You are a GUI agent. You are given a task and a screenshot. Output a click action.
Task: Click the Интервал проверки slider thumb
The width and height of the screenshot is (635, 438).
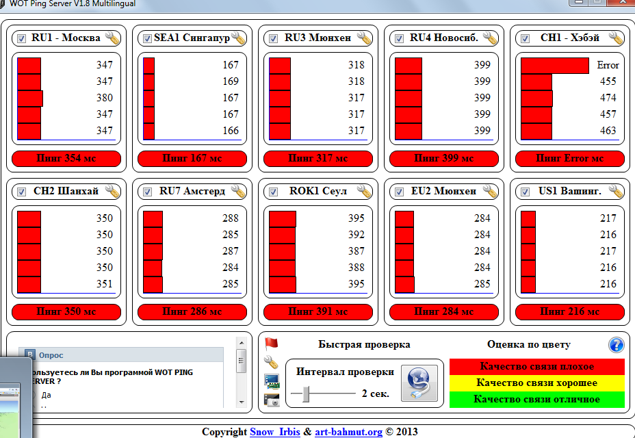[307, 394]
